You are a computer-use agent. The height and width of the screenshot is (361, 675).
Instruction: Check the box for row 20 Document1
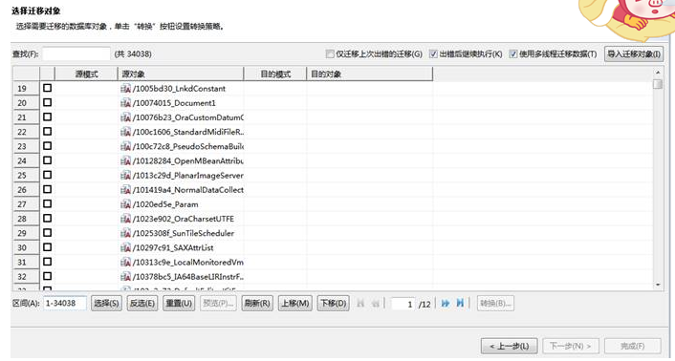pos(48,103)
